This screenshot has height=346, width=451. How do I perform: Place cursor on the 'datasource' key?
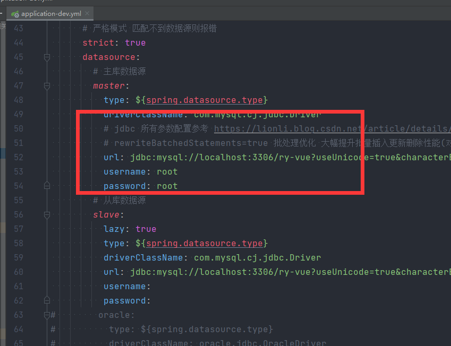click(x=109, y=57)
